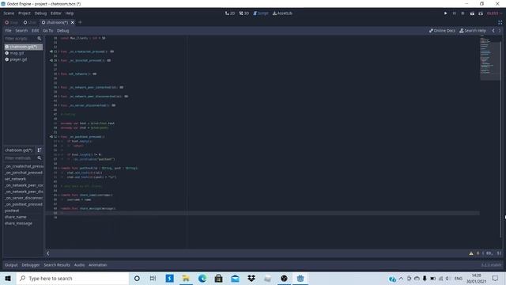Click the filter methods search icon
The height and width of the screenshot is (285, 506).
point(40,158)
